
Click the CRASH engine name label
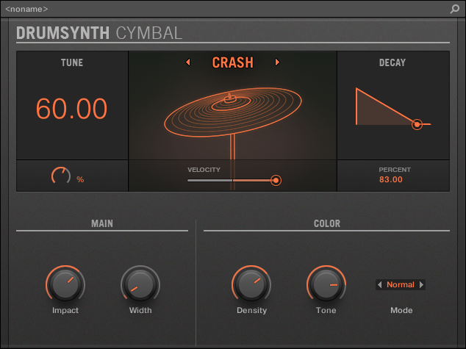232,62
